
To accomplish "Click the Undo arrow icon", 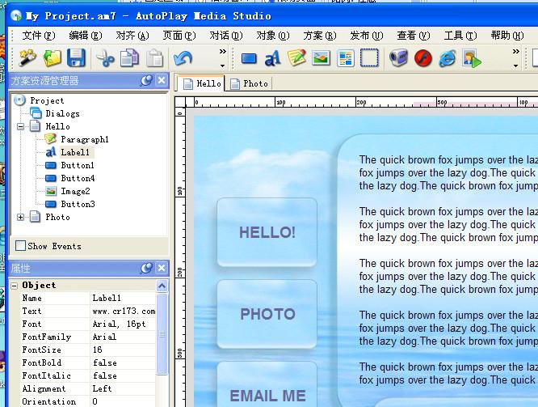I will (183, 57).
